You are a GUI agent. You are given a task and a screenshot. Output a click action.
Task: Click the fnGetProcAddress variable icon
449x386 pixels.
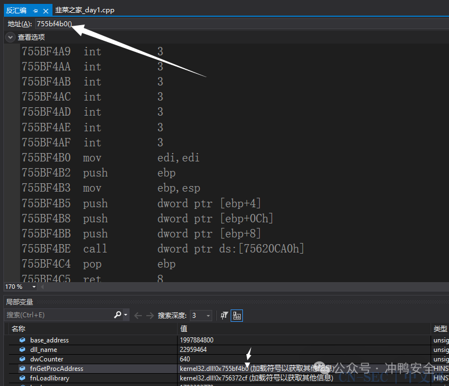click(22, 369)
